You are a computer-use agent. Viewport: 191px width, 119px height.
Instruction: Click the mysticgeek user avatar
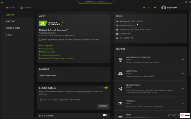[164, 8]
